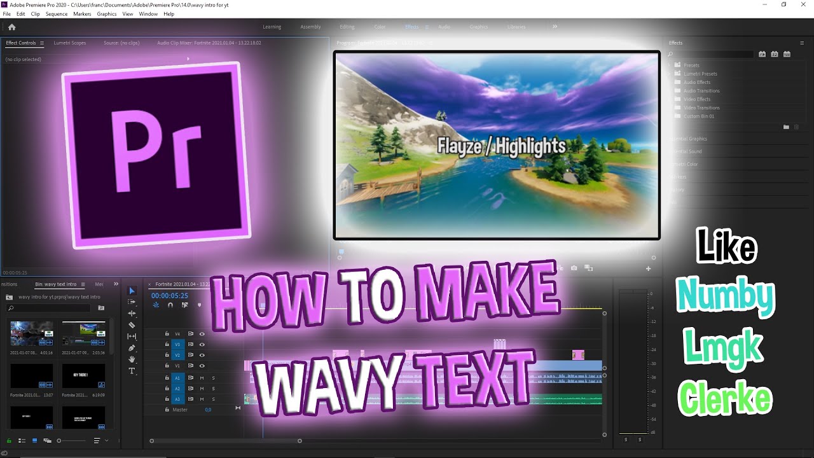Add marker using timeline marker icon

coord(199,305)
